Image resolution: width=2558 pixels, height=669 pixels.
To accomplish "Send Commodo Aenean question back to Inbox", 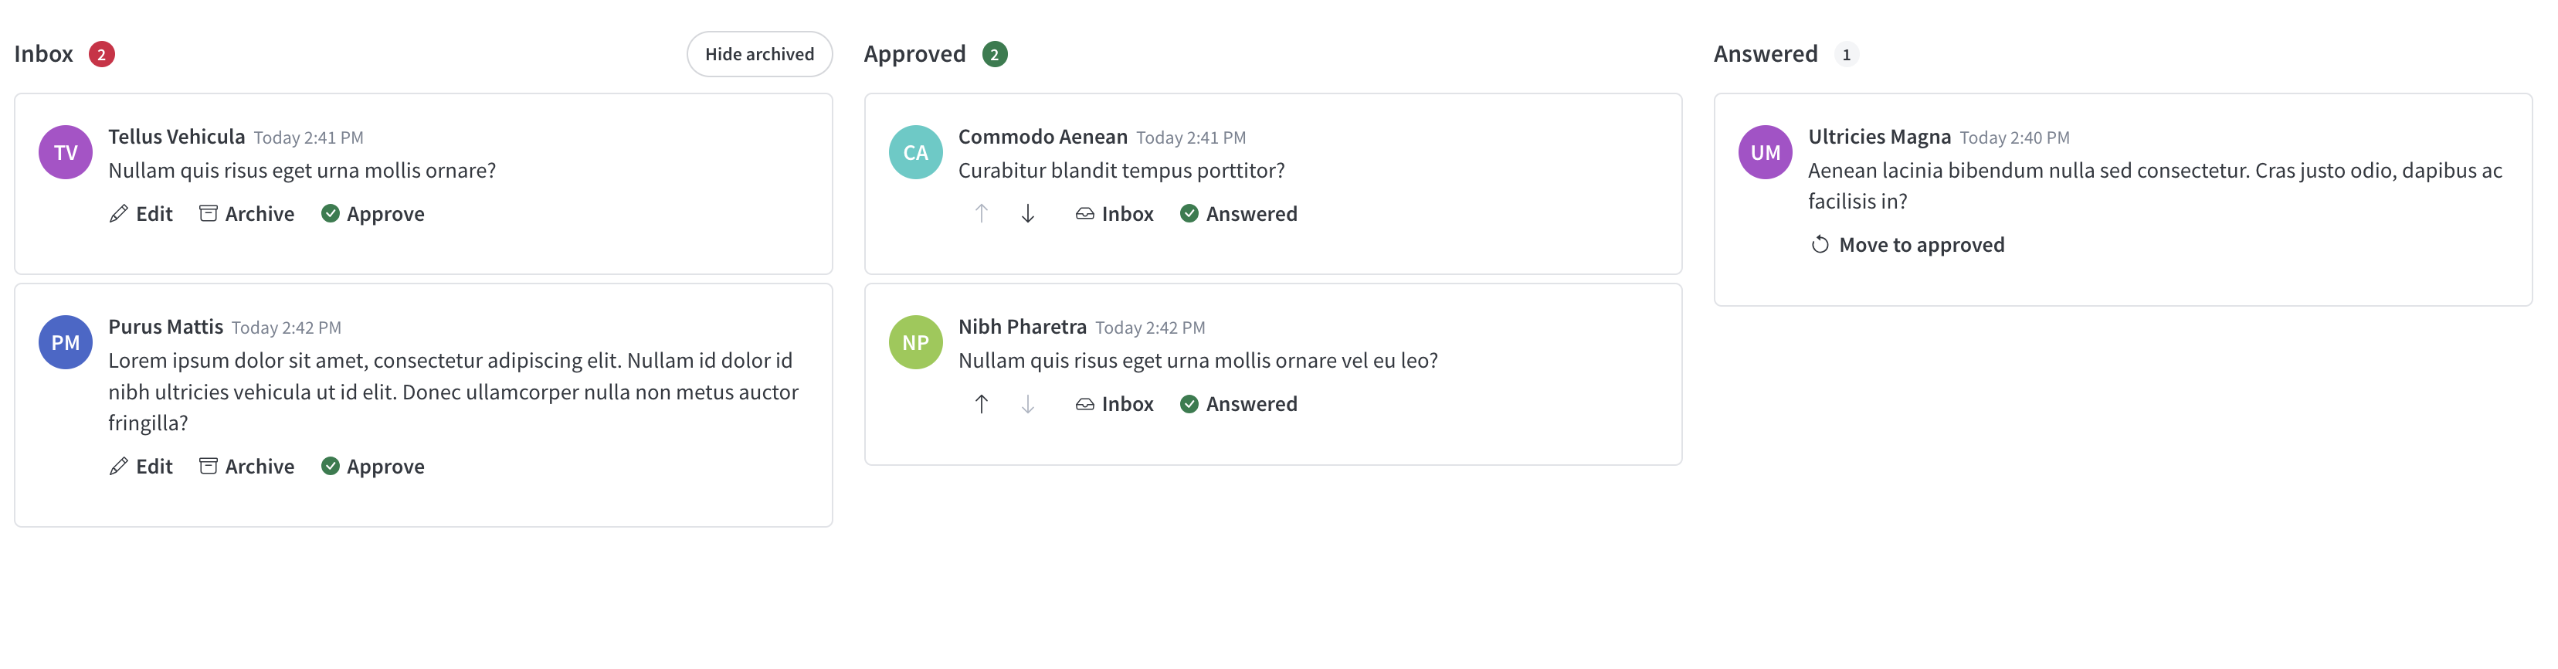I will pyautogui.click(x=1114, y=213).
